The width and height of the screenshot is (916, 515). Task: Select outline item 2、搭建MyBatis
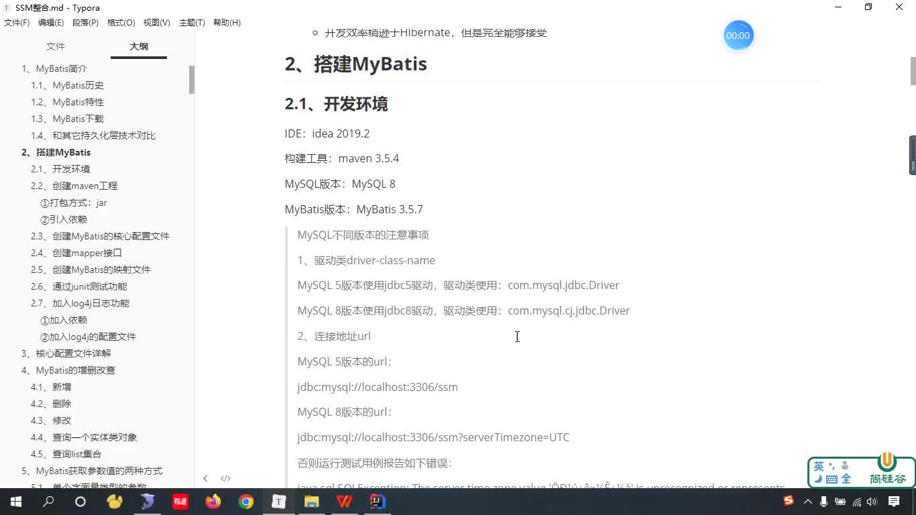coord(56,152)
